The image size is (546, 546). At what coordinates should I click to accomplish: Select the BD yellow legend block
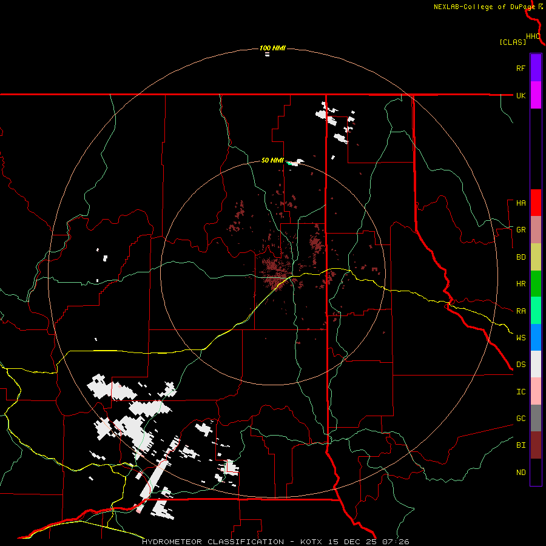click(536, 257)
